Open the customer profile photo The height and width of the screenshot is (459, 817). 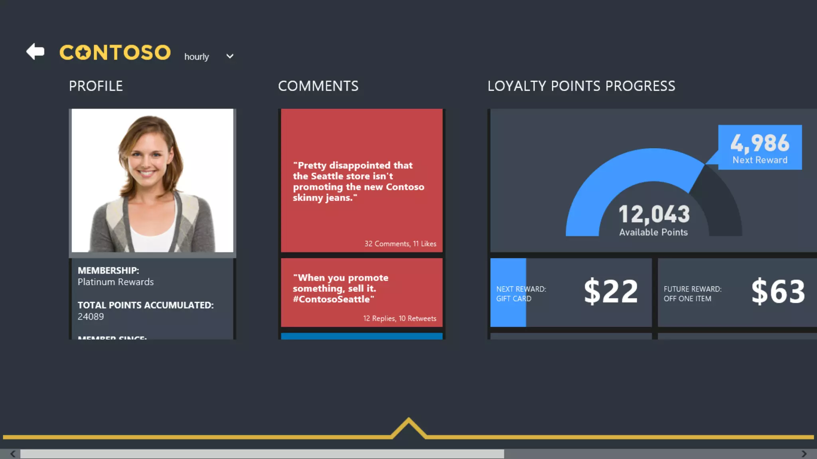click(152, 180)
